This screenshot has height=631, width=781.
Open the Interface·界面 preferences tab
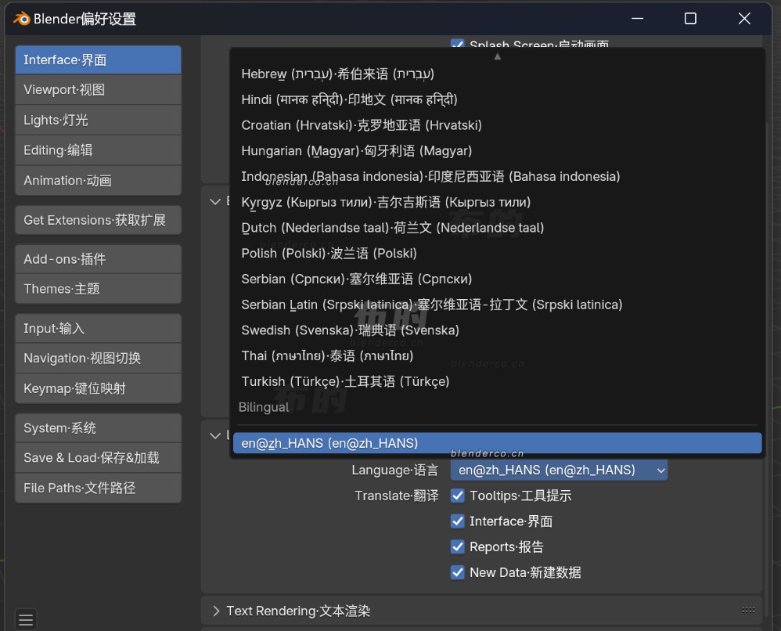[98, 59]
